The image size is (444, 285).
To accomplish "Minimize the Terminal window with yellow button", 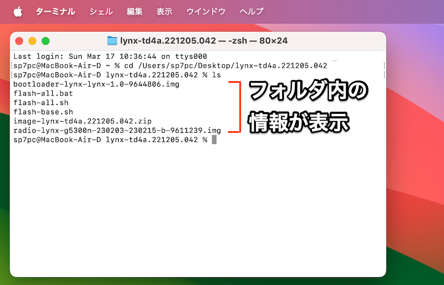I will pos(32,41).
